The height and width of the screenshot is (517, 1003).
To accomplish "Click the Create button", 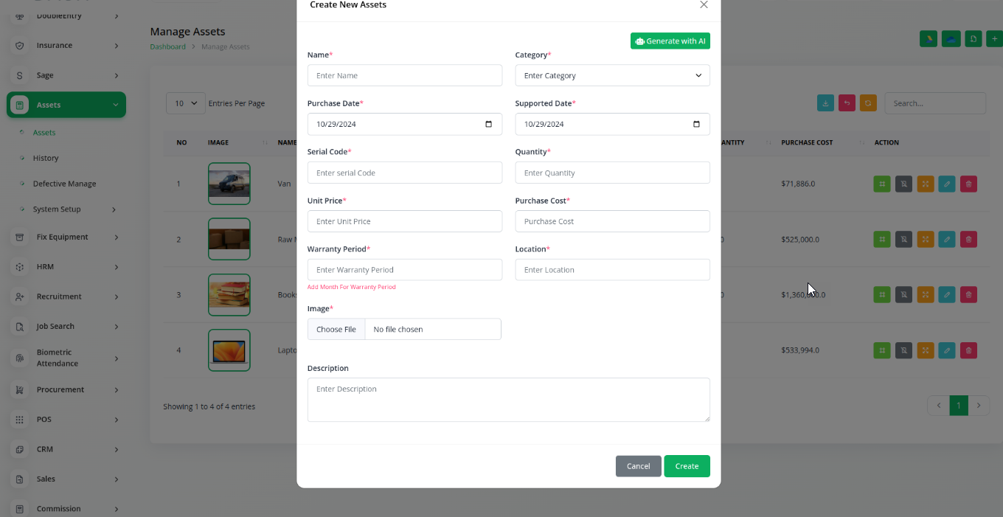I will [686, 466].
